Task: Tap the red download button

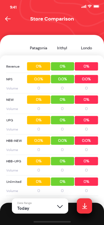Action: click(85, 206)
